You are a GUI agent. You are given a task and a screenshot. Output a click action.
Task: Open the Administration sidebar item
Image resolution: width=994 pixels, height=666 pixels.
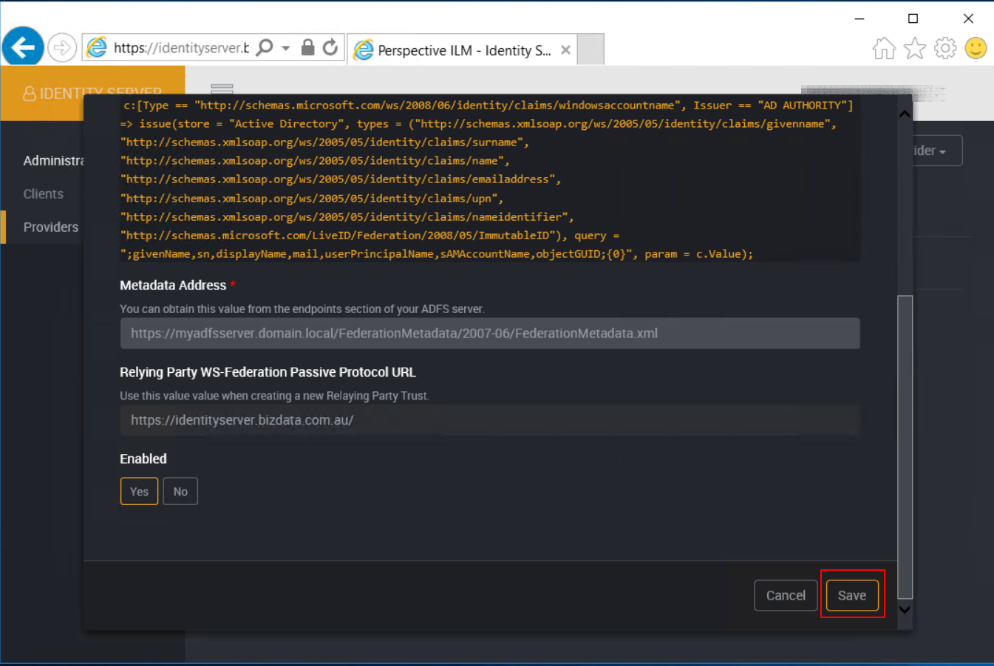(53, 160)
